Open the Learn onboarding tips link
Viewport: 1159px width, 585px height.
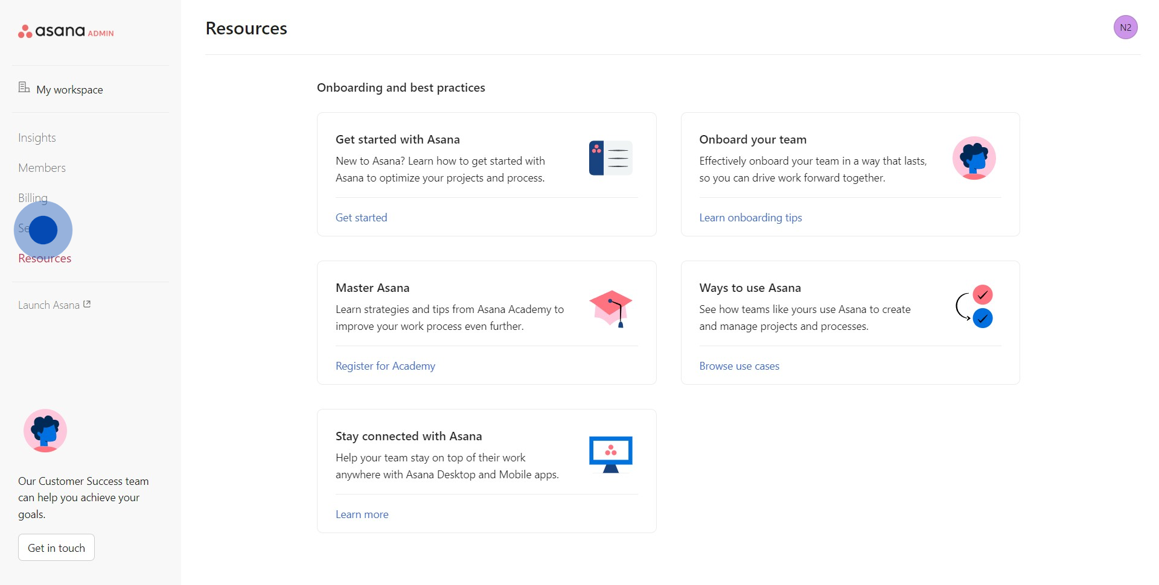[x=750, y=218]
